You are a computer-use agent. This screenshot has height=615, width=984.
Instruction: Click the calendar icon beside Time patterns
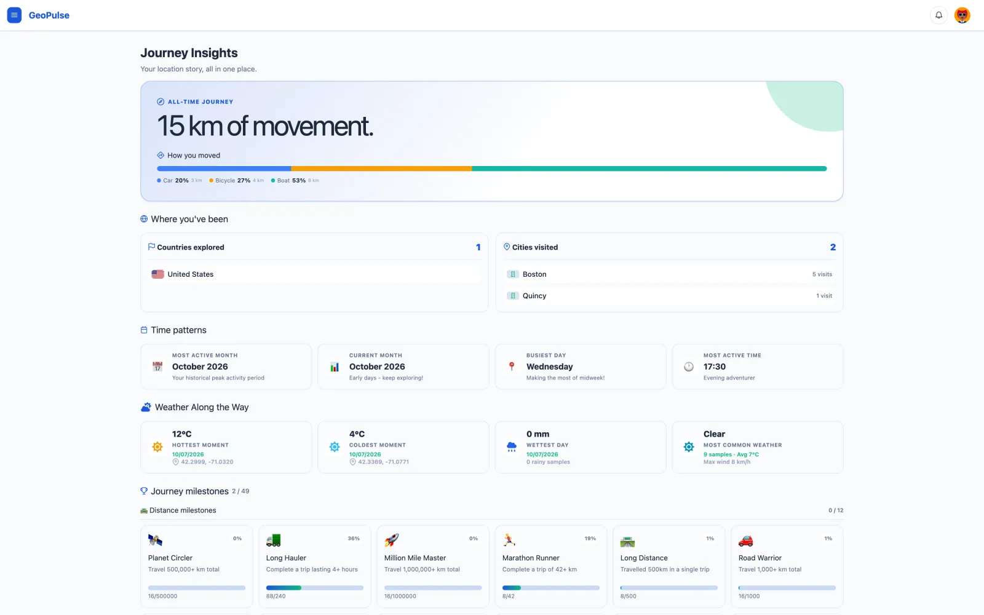click(144, 330)
